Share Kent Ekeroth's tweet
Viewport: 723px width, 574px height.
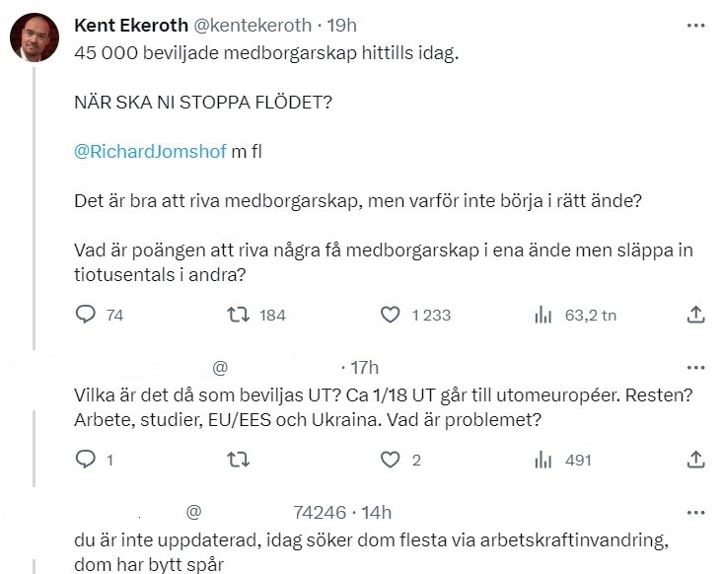(x=694, y=315)
